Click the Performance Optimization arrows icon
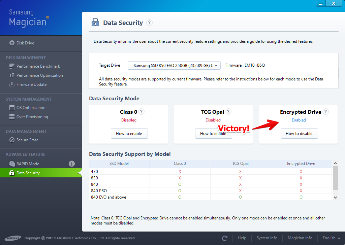Image resolution: width=345 pixels, height=245 pixels. [12, 75]
